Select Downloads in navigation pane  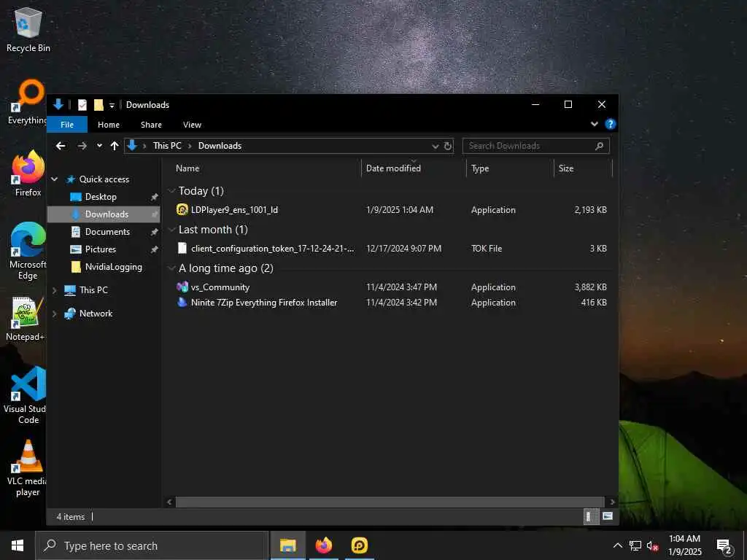pos(104,214)
